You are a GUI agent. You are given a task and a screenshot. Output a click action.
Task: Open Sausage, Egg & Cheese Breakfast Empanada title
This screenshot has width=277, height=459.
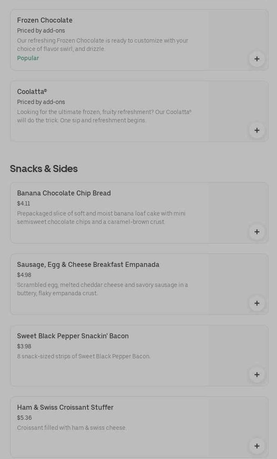pos(88,264)
